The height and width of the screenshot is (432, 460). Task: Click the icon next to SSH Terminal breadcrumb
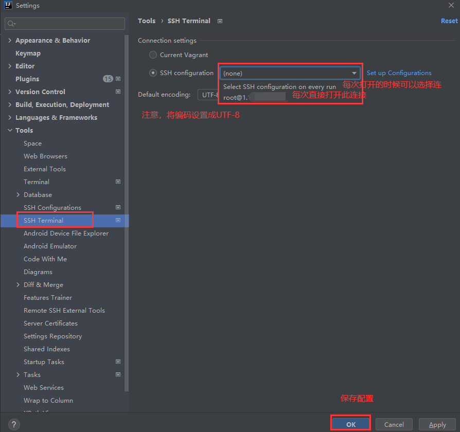220,21
